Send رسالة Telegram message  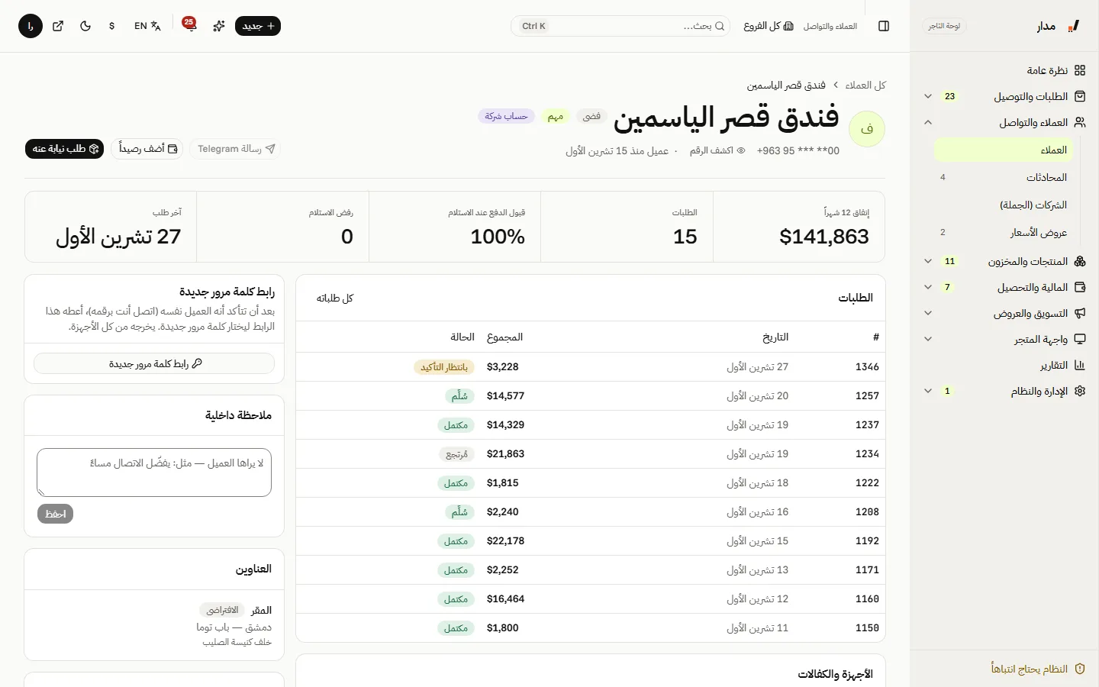tap(235, 149)
